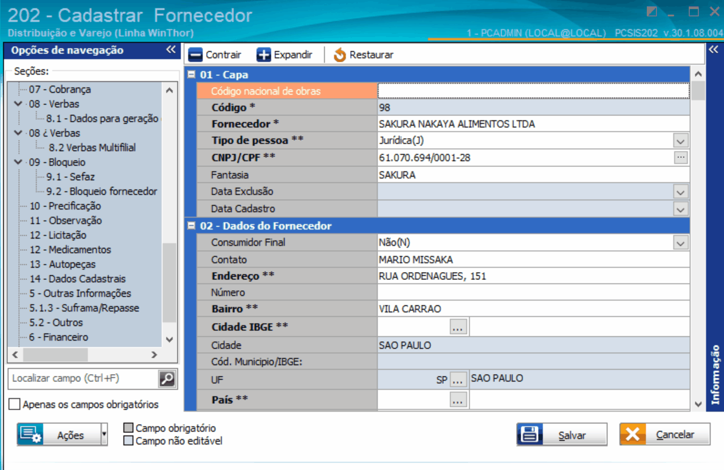Collapse the 09 - Bloqueio tree node
This screenshot has height=470, width=724.
click(x=18, y=162)
